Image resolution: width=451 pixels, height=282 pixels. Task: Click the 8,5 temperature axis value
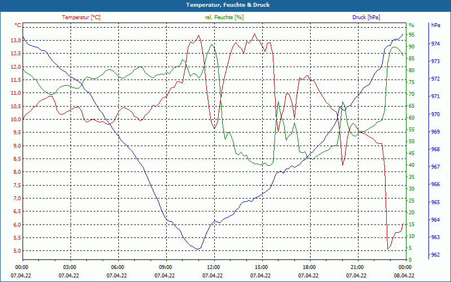pos(17,158)
